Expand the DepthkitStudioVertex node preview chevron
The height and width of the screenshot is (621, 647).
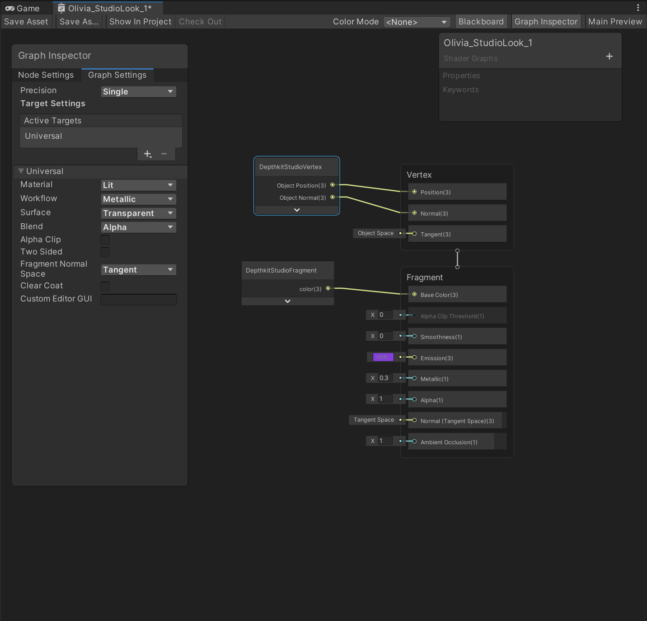pos(296,209)
